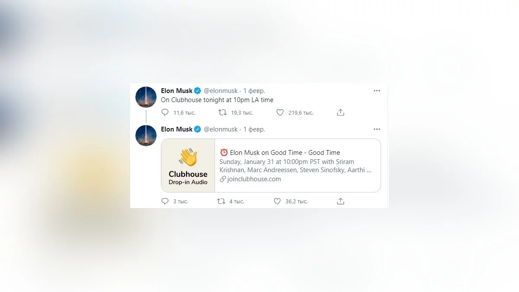
Task: Click the Clubhouse Drop-in Audio card image
Action: click(188, 165)
